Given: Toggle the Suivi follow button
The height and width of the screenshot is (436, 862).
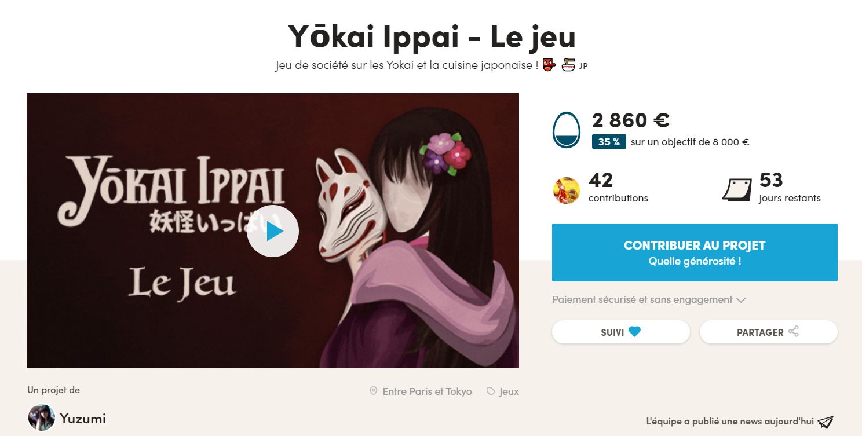Looking at the screenshot, I should [621, 332].
